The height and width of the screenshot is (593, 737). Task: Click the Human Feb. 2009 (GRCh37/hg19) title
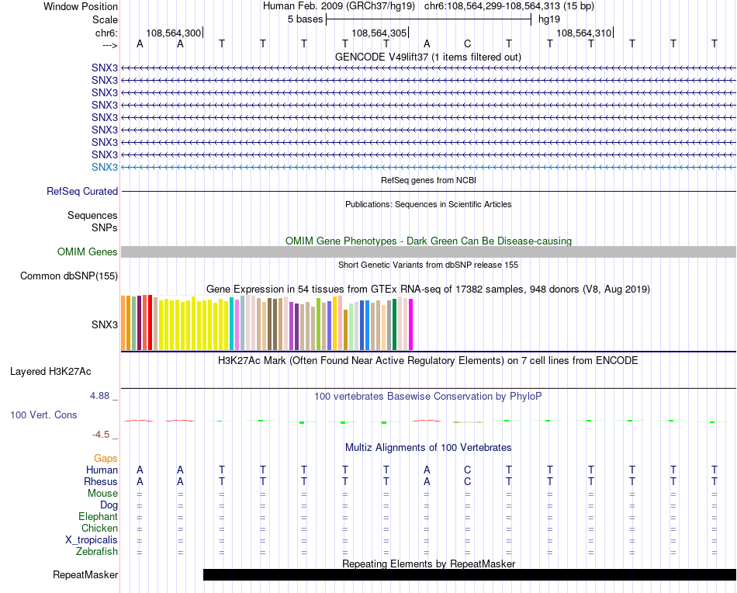click(339, 6)
